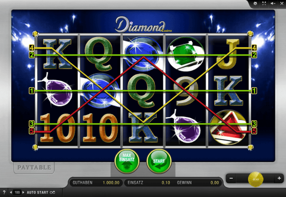Increase bet with plus button
This screenshot has width=286, height=197.
click(279, 178)
